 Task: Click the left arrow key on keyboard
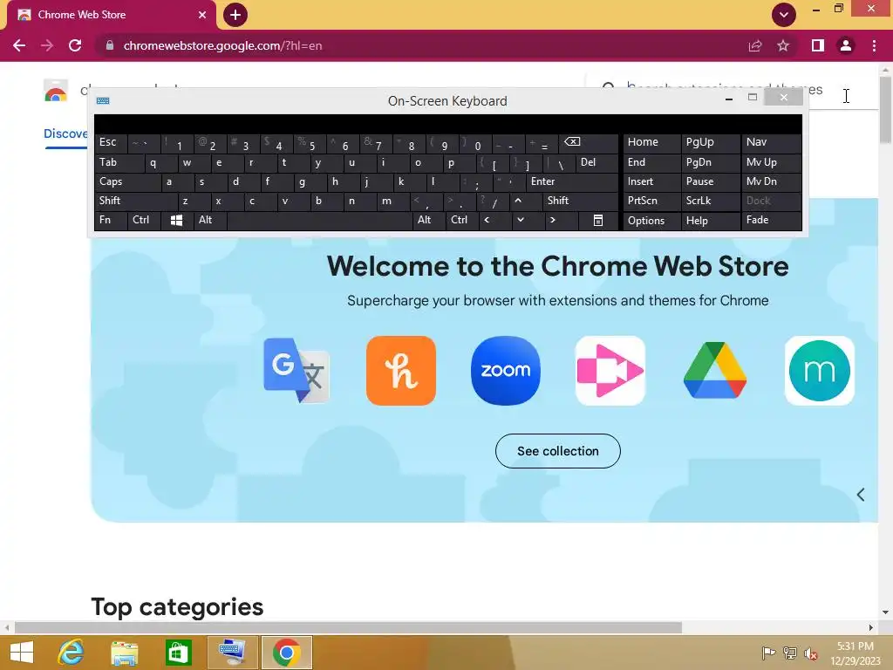pos(494,221)
